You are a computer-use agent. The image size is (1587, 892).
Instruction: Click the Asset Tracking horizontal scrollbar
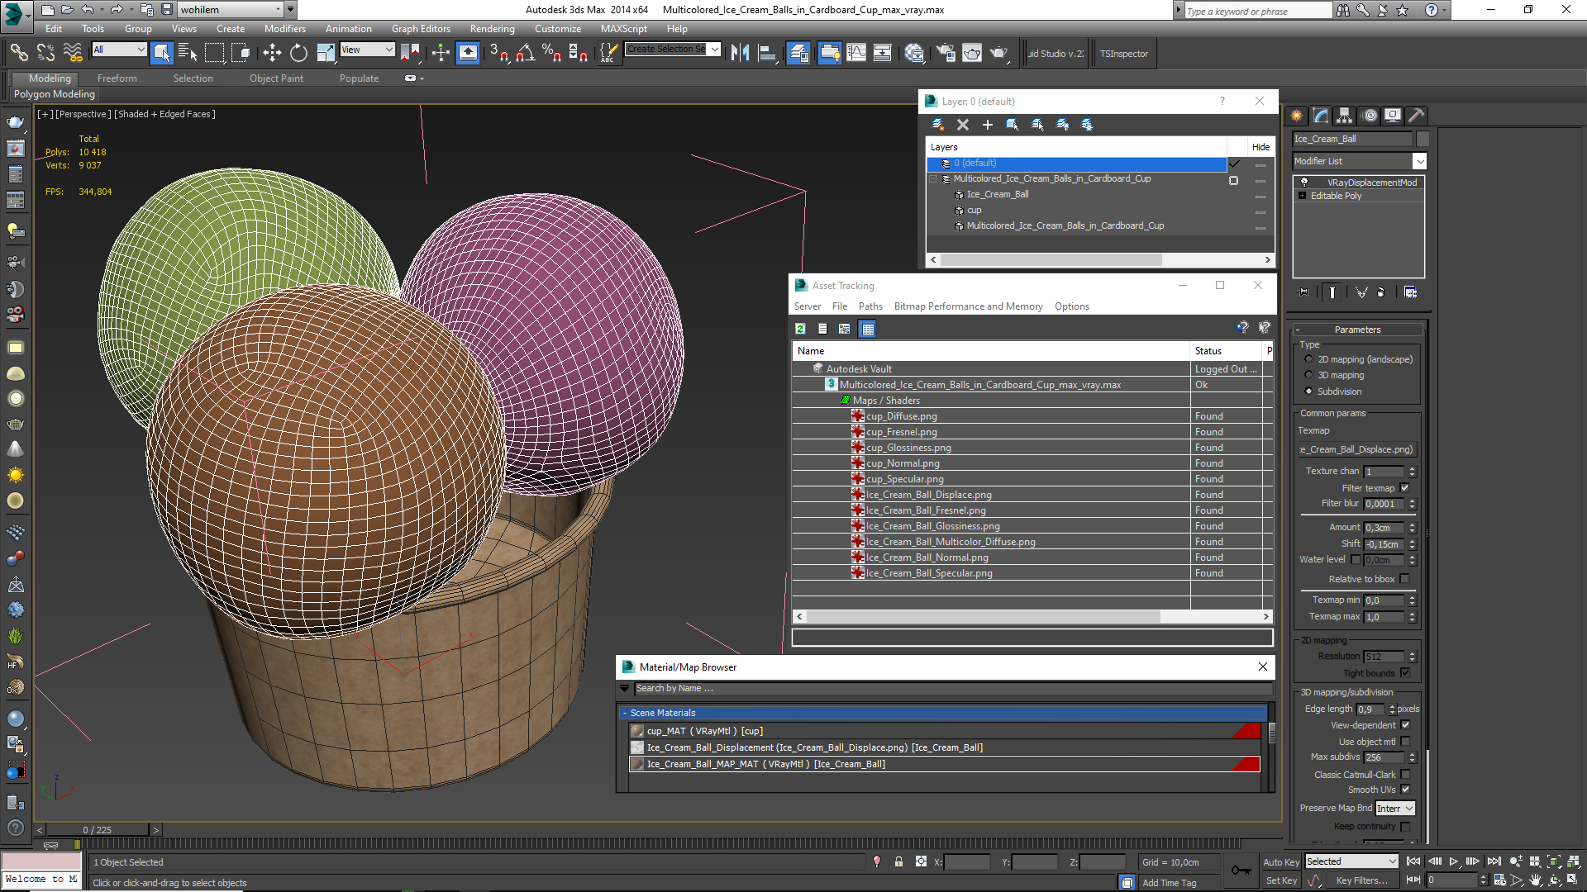point(984,617)
